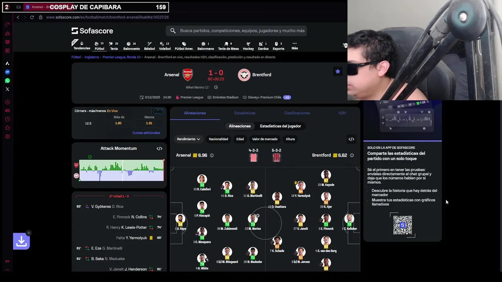This screenshot has height=282, width=502.
Task: Select the Nacionalidad filter chip
Action: (218, 139)
